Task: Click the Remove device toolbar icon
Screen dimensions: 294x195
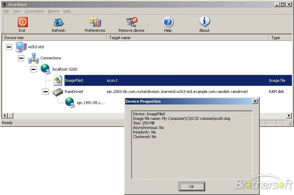Action: [132, 22]
